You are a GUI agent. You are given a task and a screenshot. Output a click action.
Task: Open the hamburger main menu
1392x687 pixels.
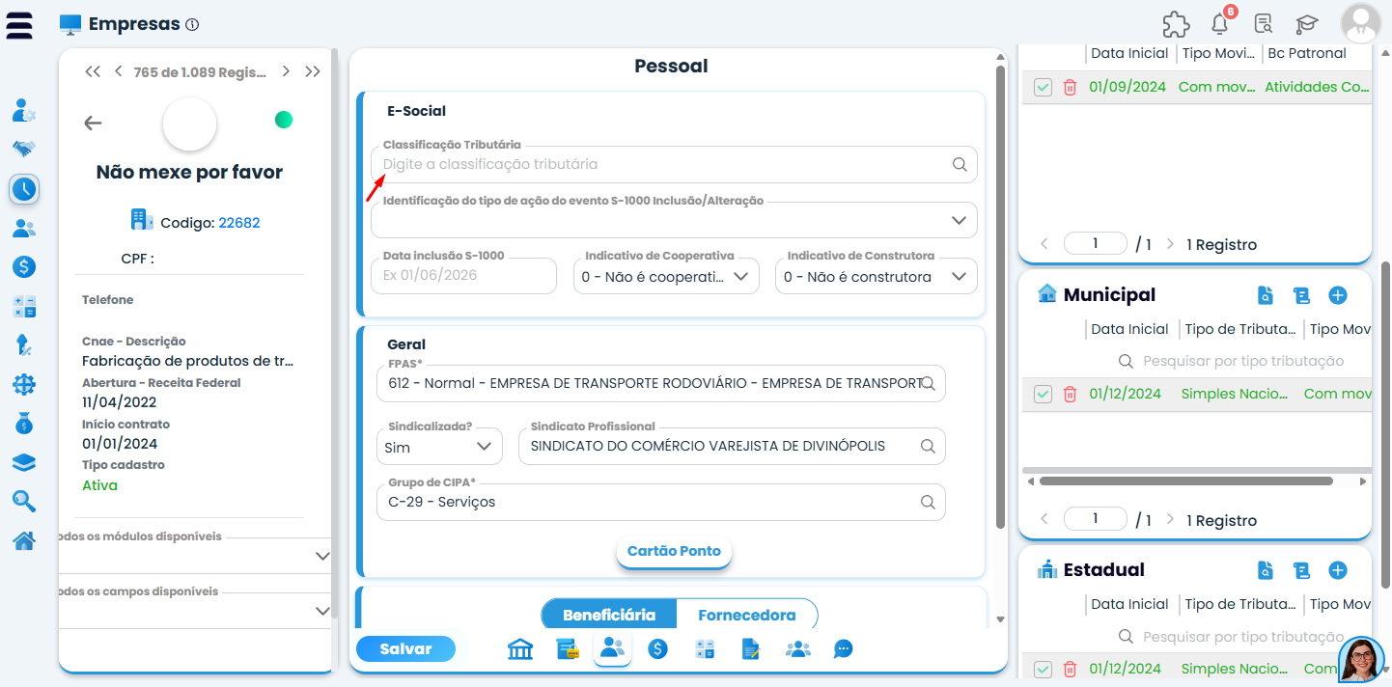click(x=19, y=24)
